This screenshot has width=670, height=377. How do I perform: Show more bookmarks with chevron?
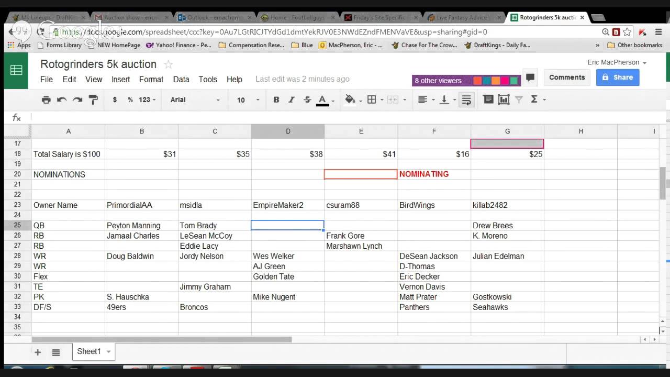click(598, 45)
